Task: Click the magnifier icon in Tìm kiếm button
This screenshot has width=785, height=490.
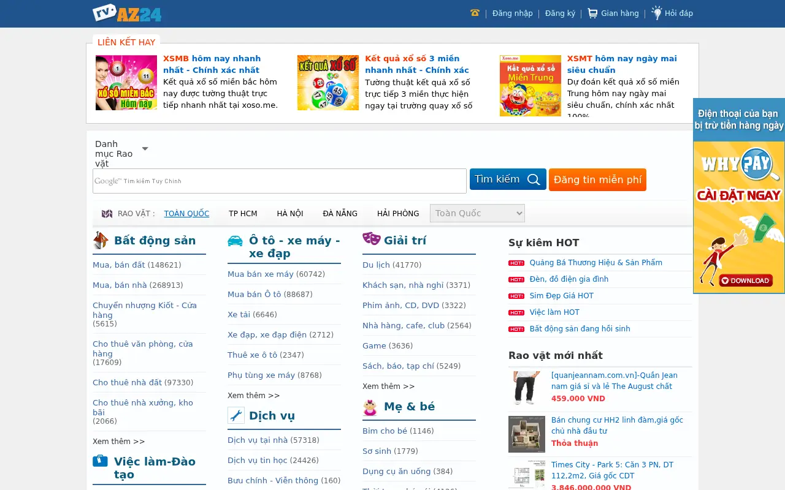Action: click(534, 179)
